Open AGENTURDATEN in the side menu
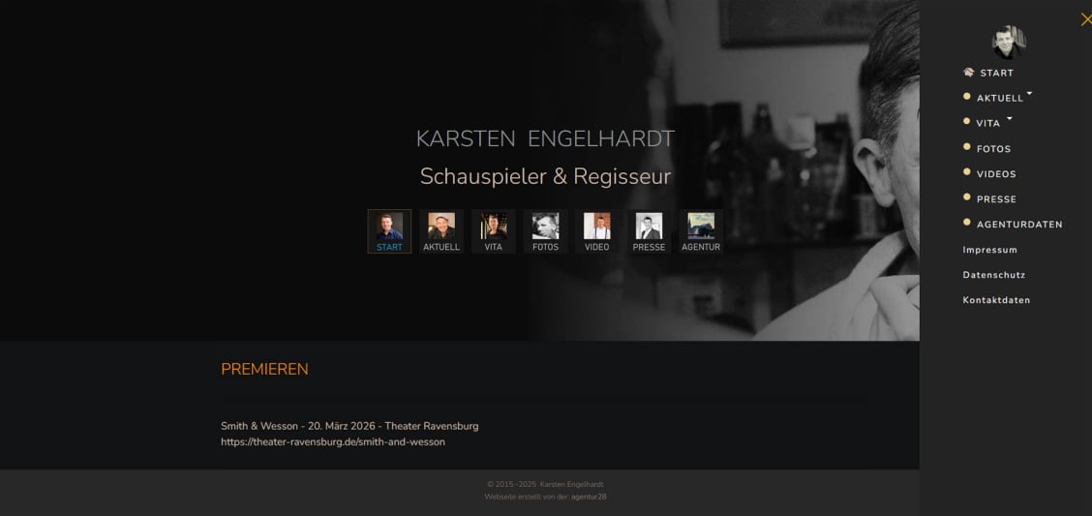 point(1018,225)
